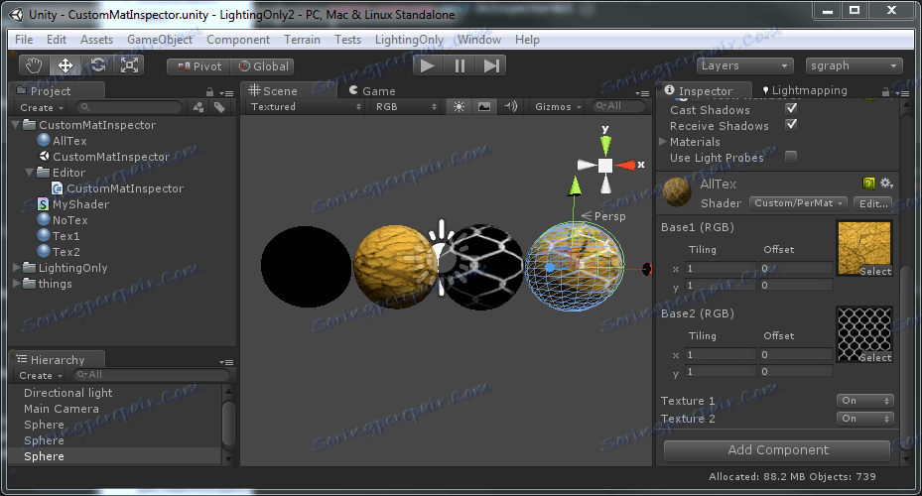This screenshot has height=496, width=922.
Task: Open the Assets menu
Action: (x=96, y=40)
